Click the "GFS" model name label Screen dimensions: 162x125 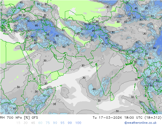(35, 118)
